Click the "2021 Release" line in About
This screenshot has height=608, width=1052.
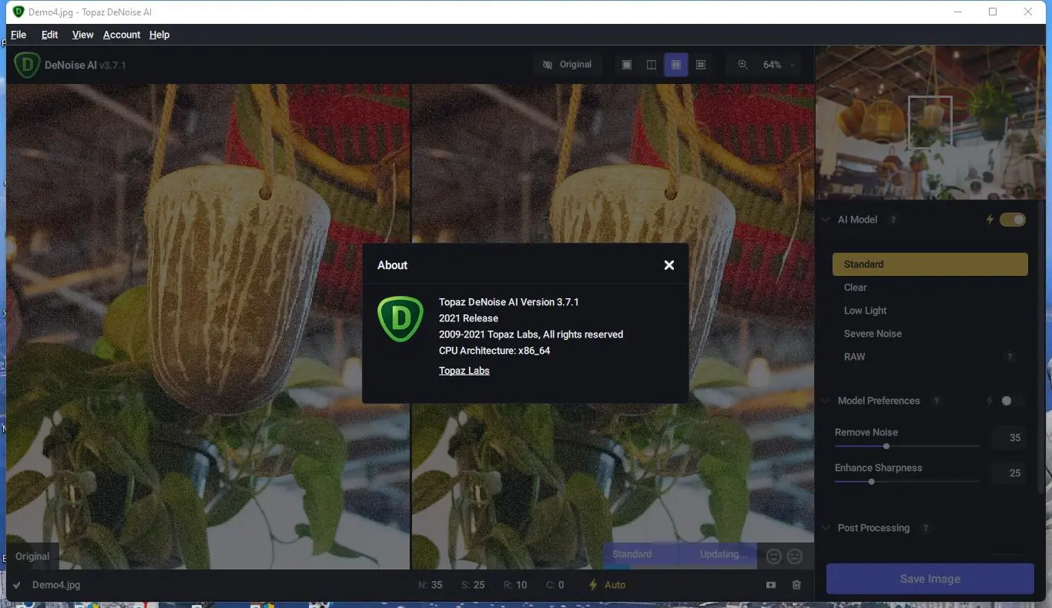pyautogui.click(x=468, y=318)
